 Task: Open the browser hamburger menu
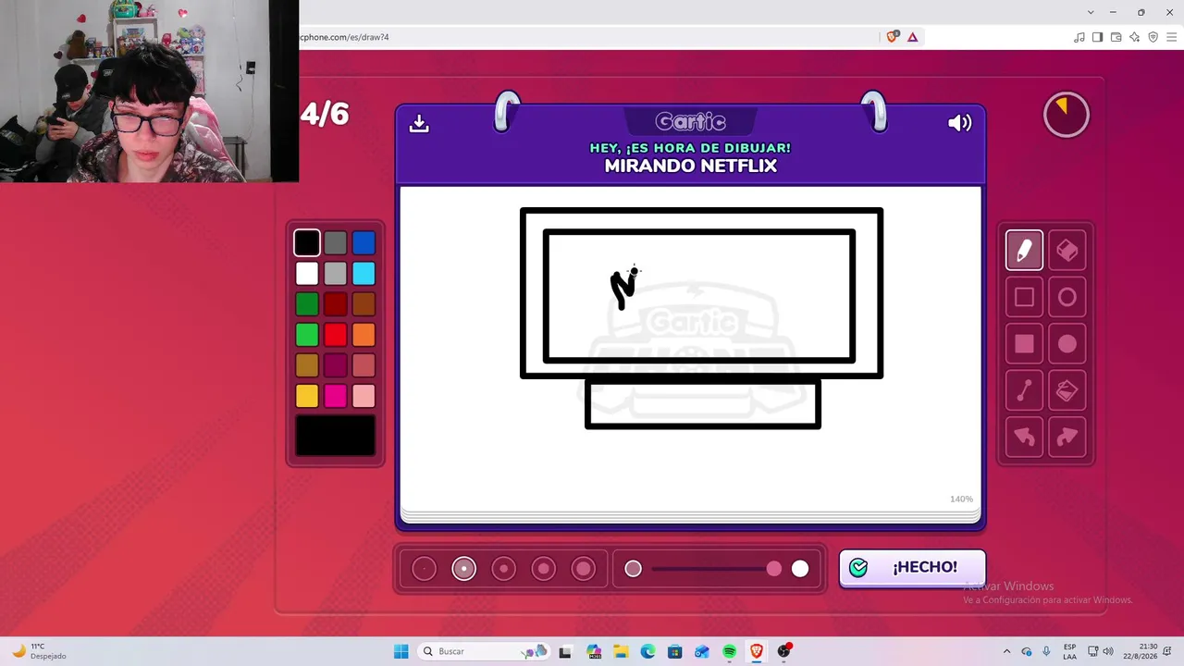(1171, 37)
